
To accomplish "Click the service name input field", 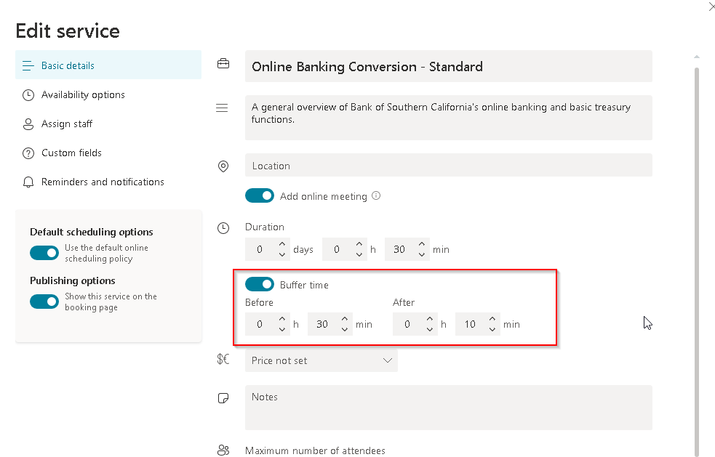I will [449, 67].
